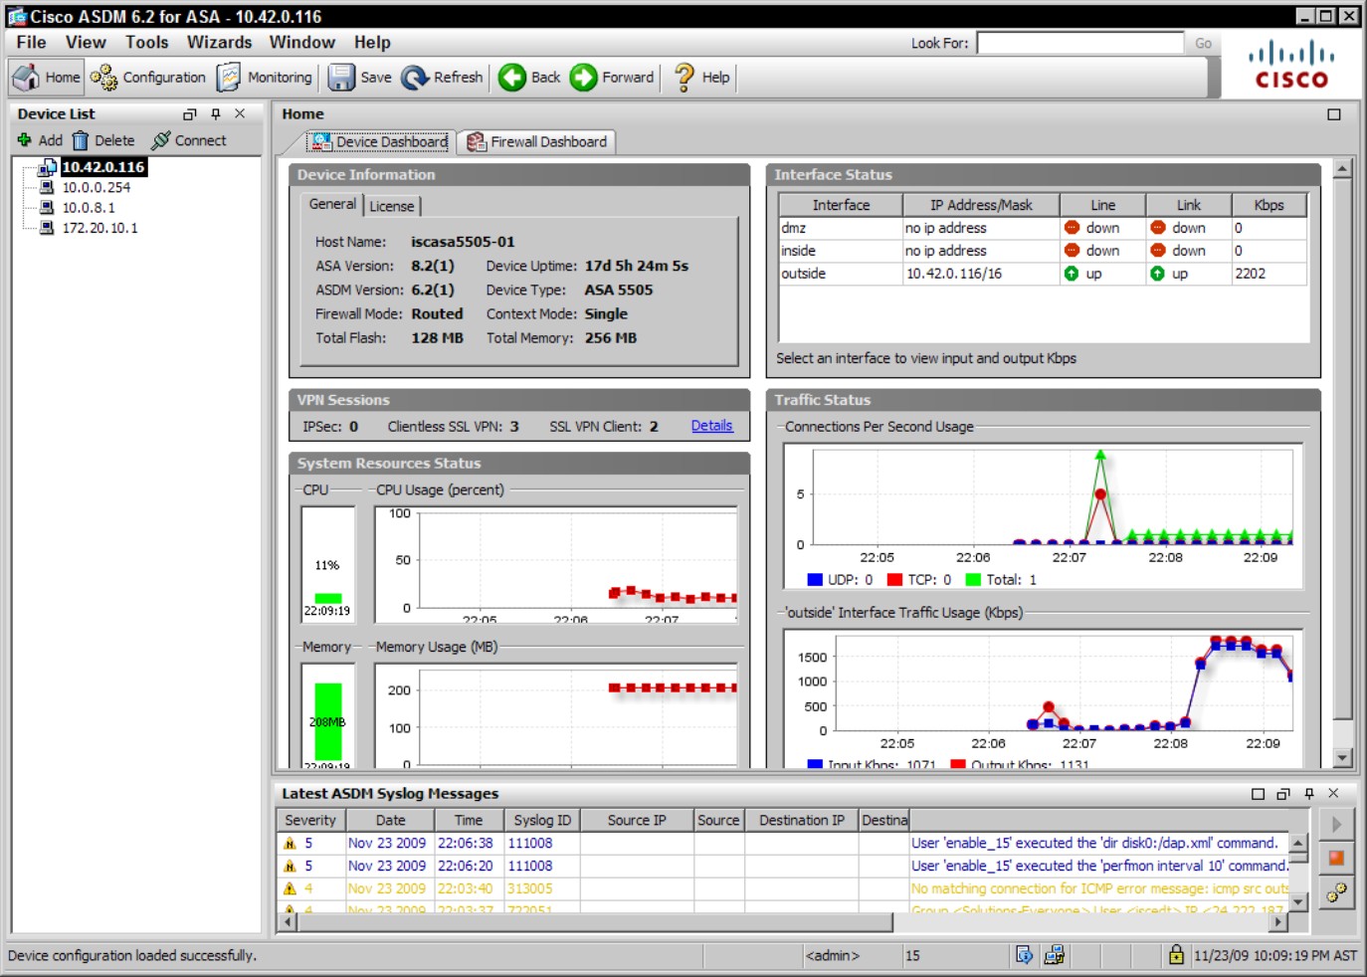Open the View menu

coord(86,42)
